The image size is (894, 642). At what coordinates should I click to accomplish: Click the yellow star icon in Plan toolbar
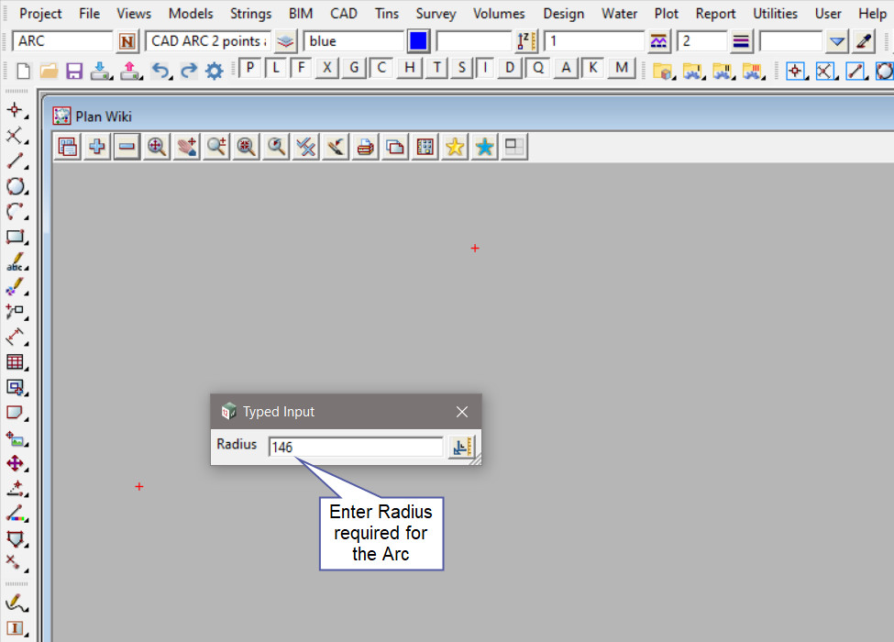point(455,147)
